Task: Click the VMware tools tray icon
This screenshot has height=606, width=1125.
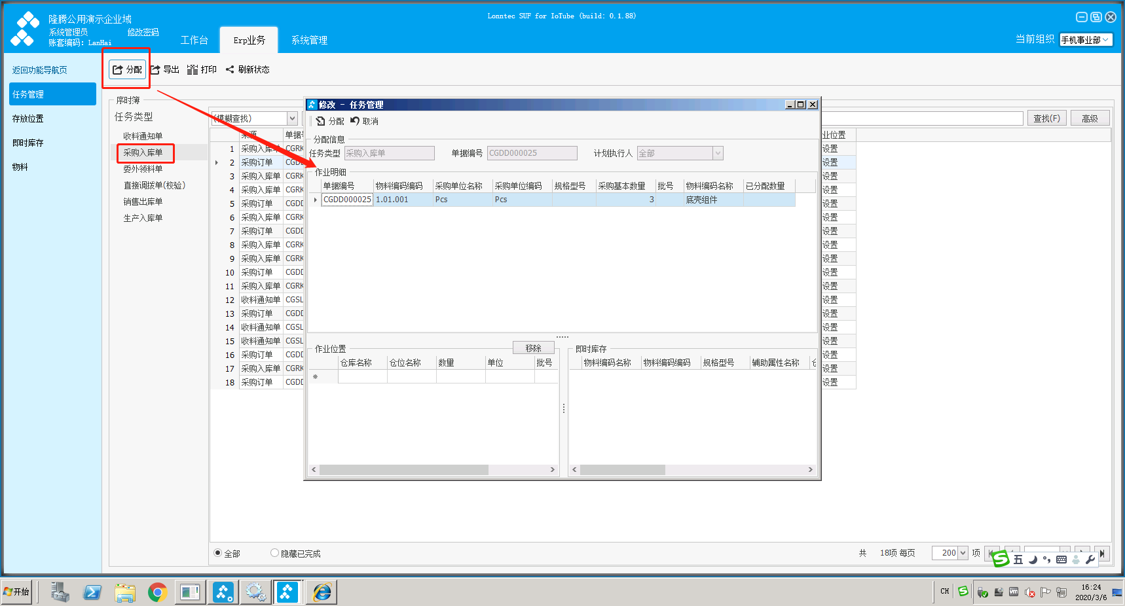Action: pyautogui.click(x=1014, y=592)
